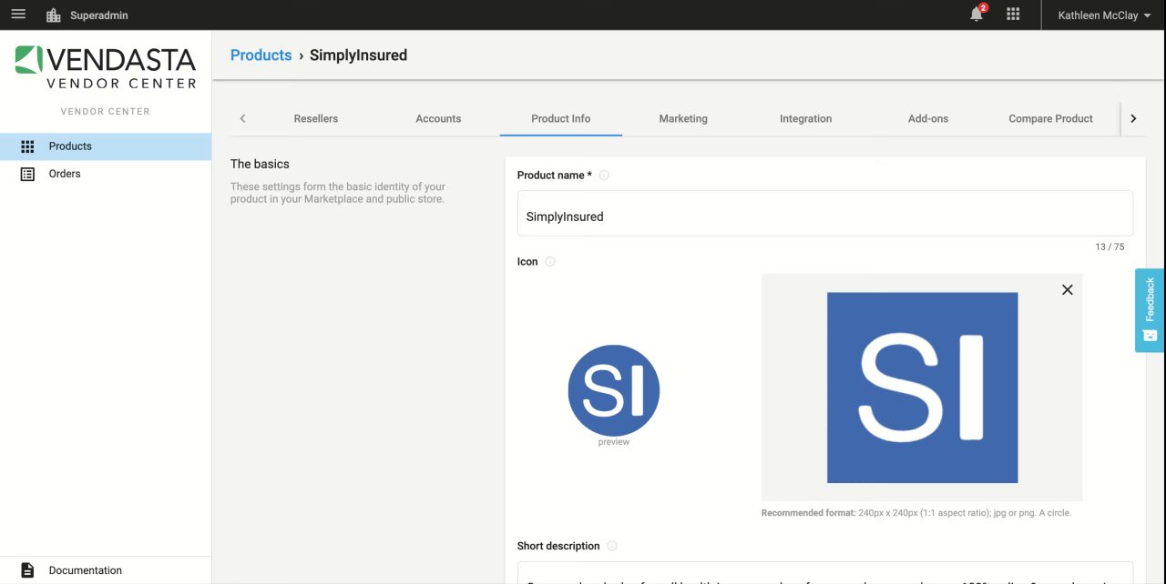Expand the Kathleen McClay user dropdown
The width and height of the screenshot is (1166, 584).
1104,15
